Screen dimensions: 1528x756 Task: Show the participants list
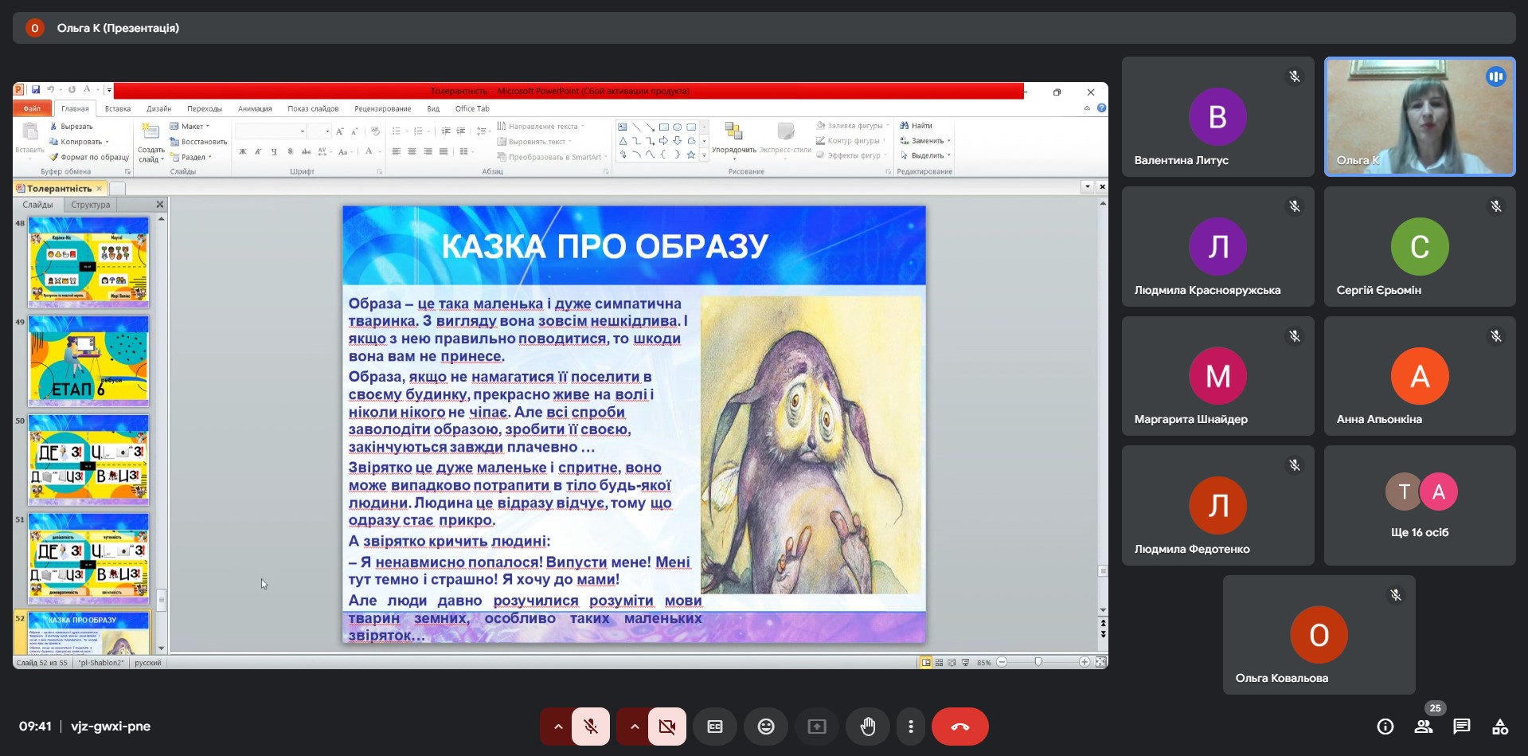[1423, 727]
